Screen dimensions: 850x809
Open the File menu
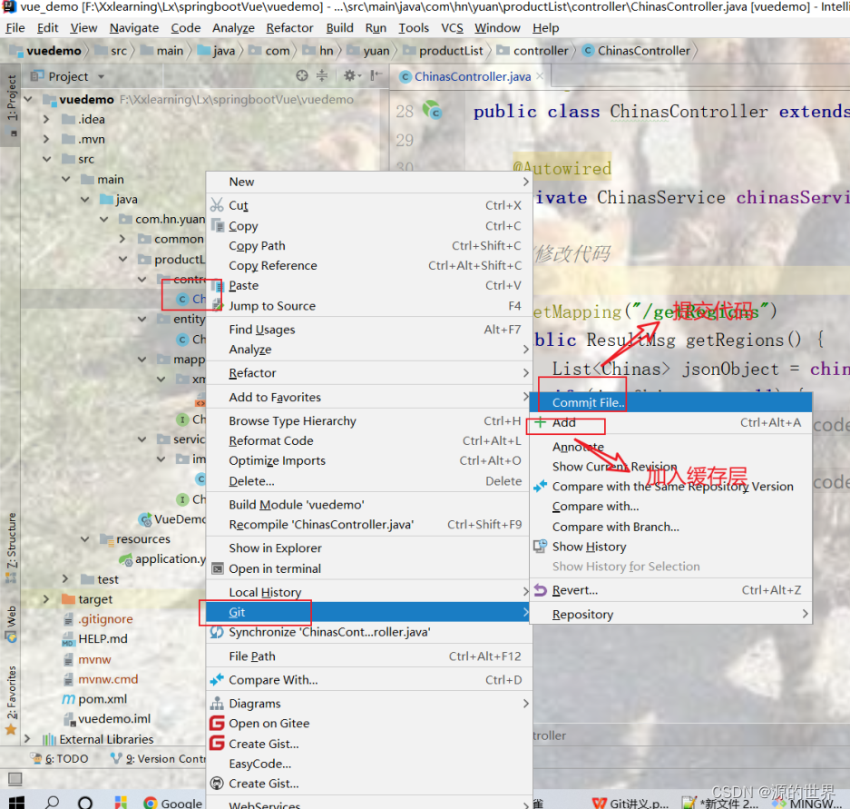15,27
